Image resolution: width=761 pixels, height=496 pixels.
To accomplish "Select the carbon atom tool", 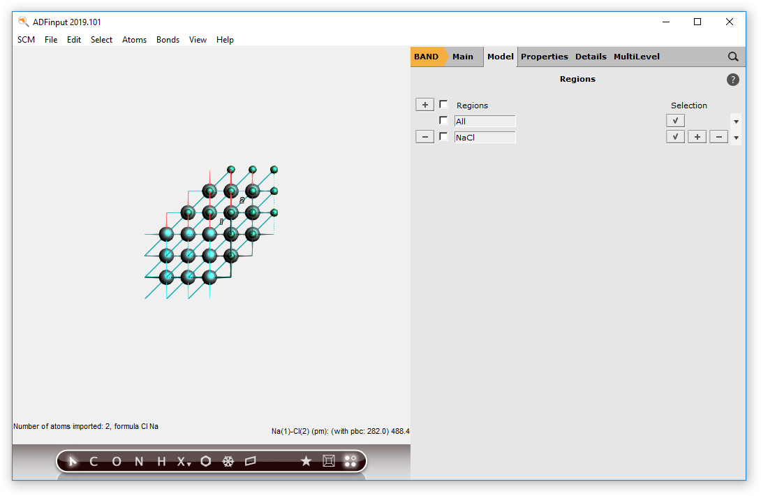I will (93, 461).
